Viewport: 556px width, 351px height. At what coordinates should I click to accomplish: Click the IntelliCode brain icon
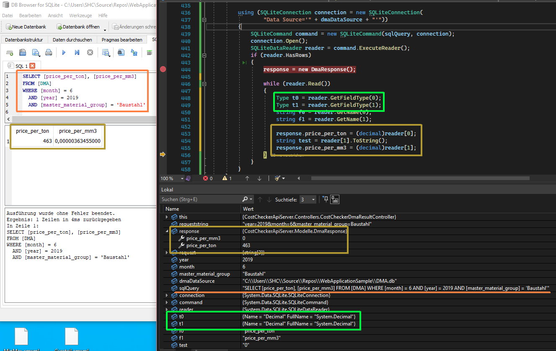[x=188, y=178]
